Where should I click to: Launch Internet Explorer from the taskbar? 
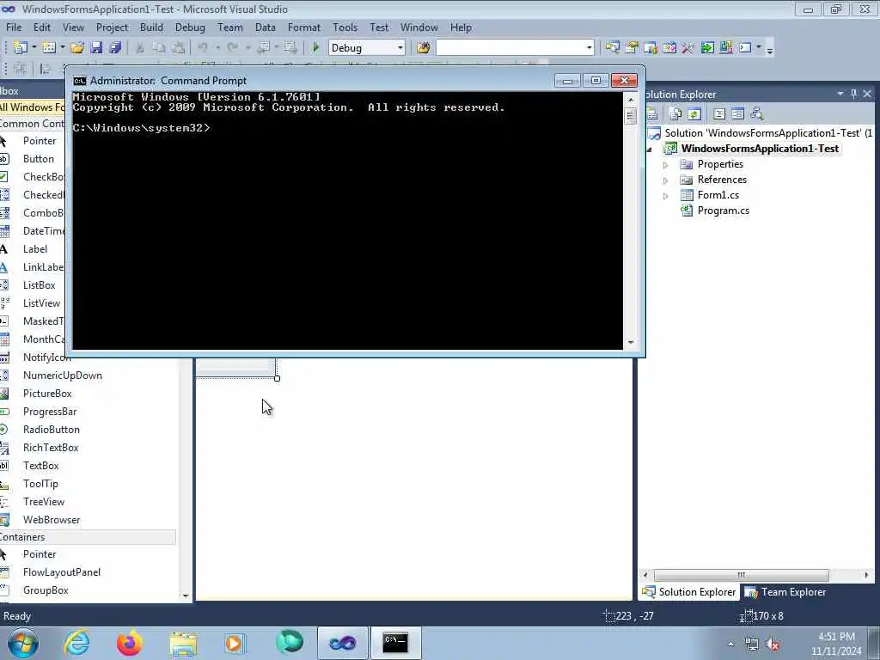(76, 642)
